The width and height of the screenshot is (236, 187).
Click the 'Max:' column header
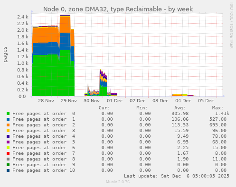pyautogui.click(x=217, y=108)
